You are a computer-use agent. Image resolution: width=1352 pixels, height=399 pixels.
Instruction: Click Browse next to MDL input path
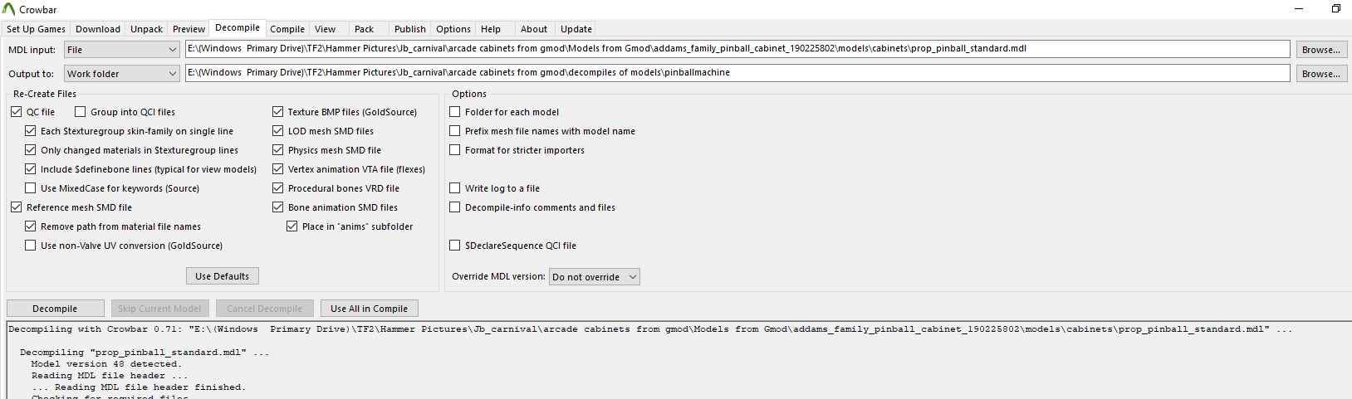point(1321,50)
